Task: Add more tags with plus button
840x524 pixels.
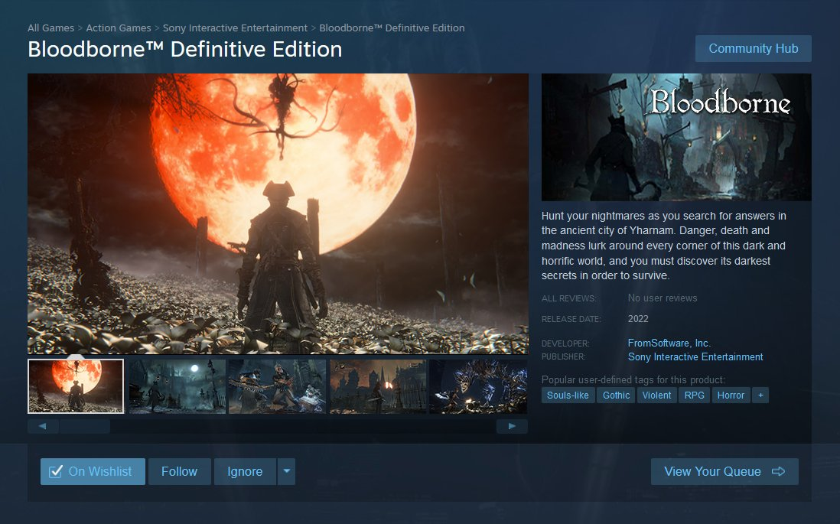Action: pyautogui.click(x=760, y=395)
